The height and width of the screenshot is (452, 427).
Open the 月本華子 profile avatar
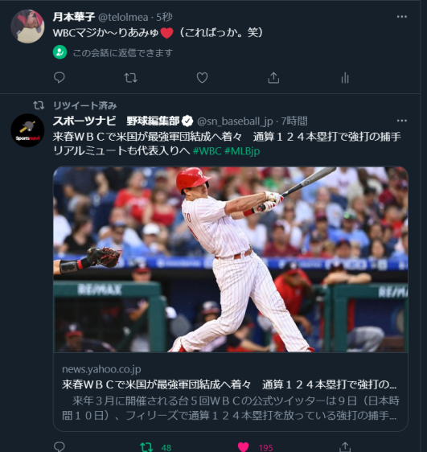27,27
